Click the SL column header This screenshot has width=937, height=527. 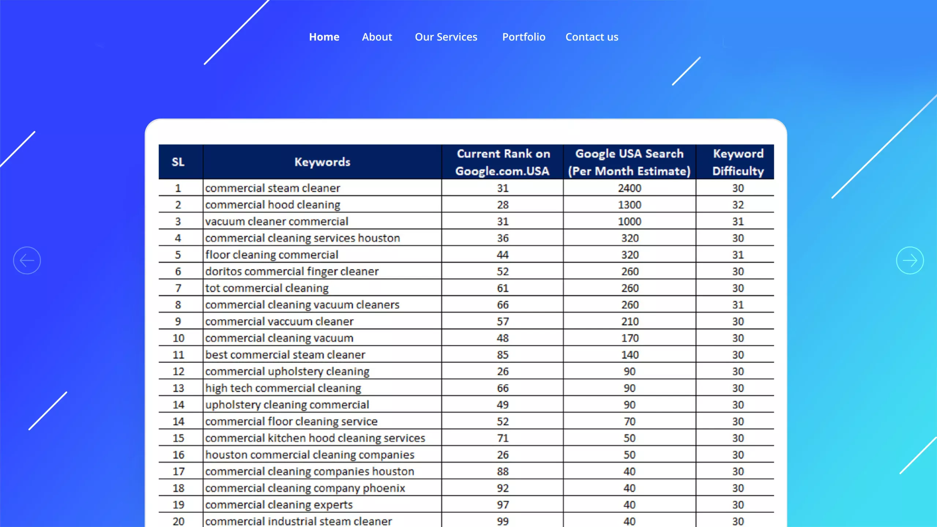tap(178, 162)
